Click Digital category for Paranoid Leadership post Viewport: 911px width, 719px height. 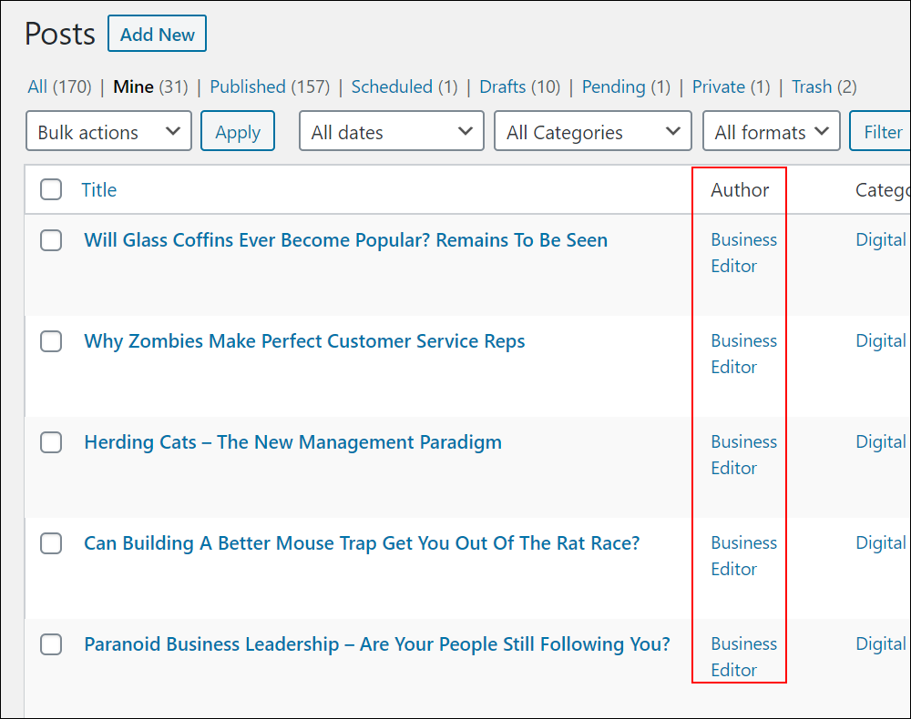coord(881,644)
